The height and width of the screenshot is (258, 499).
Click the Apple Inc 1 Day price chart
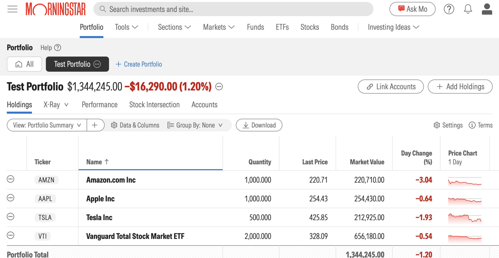click(465, 200)
